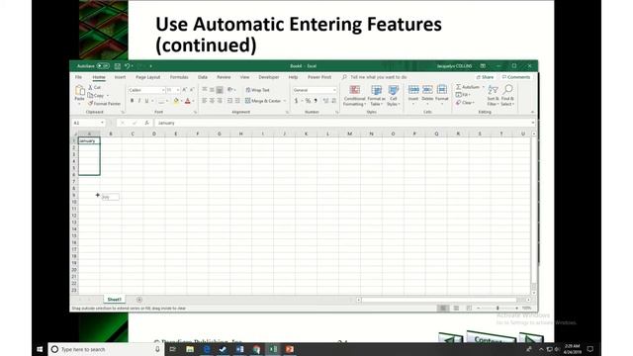The width and height of the screenshot is (633, 356).
Task: Click the Fill Color paint bucket
Action: click(x=176, y=101)
